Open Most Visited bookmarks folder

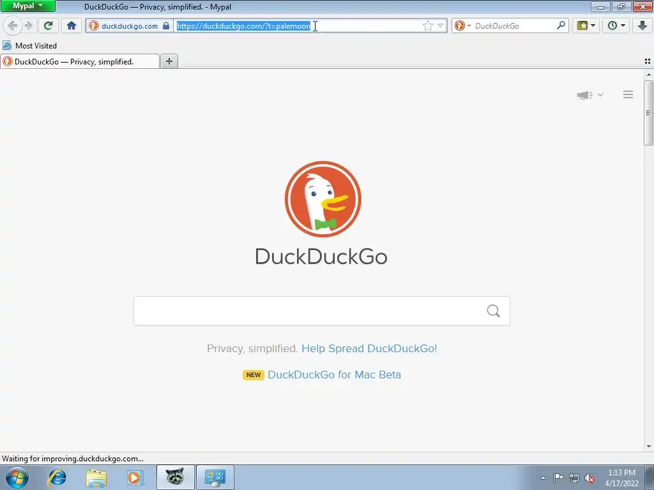29,45
